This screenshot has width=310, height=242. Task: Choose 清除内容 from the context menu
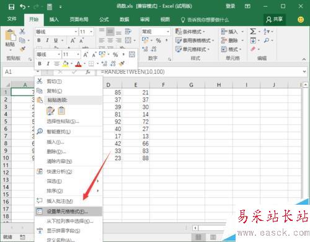69,161
